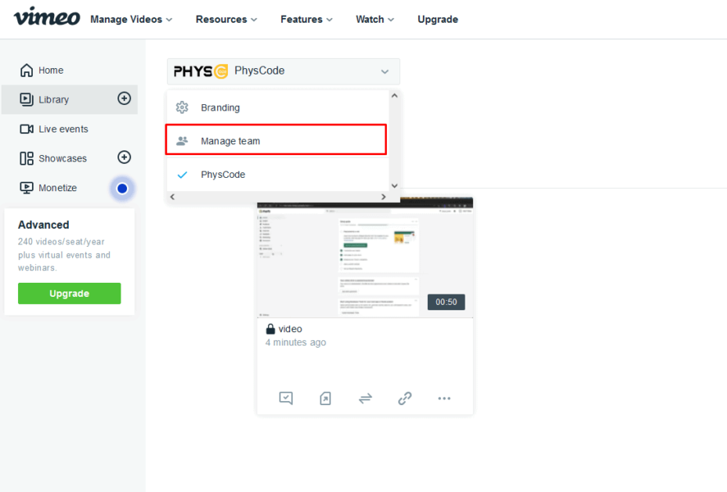Image resolution: width=727 pixels, height=492 pixels.
Task: Create a showcase with plus icon
Action: [124, 157]
